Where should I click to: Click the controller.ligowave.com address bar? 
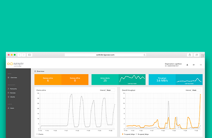point(105,55)
